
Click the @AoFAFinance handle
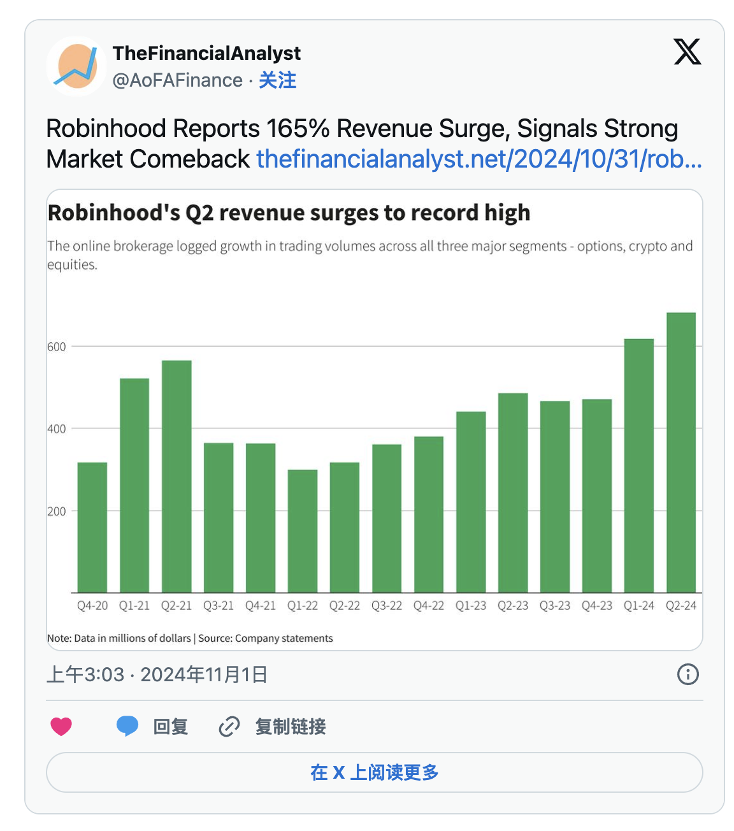(x=177, y=80)
